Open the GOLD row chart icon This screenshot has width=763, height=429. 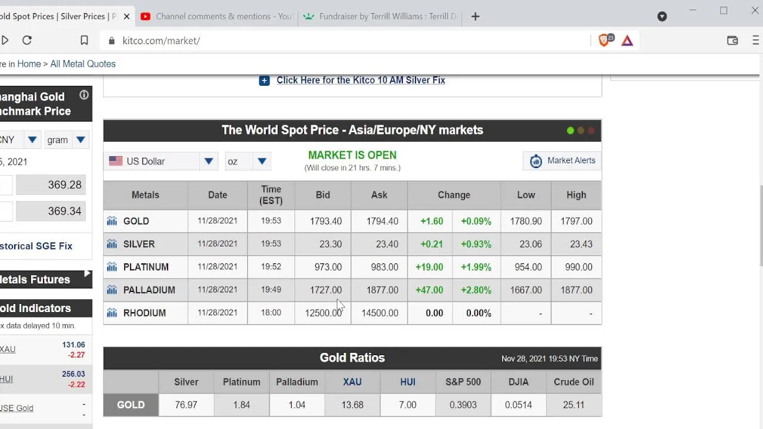pyautogui.click(x=111, y=221)
